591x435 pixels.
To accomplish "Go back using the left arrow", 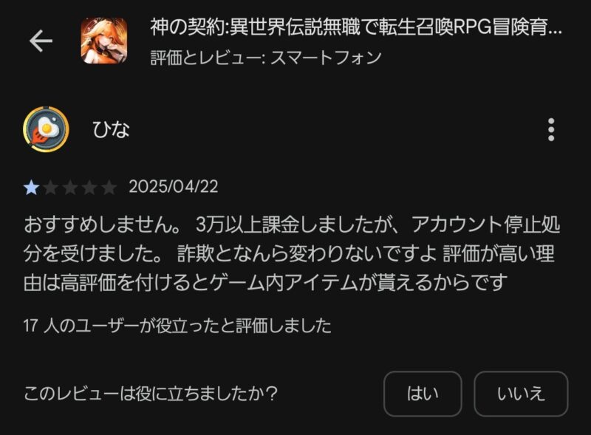I will point(41,41).
